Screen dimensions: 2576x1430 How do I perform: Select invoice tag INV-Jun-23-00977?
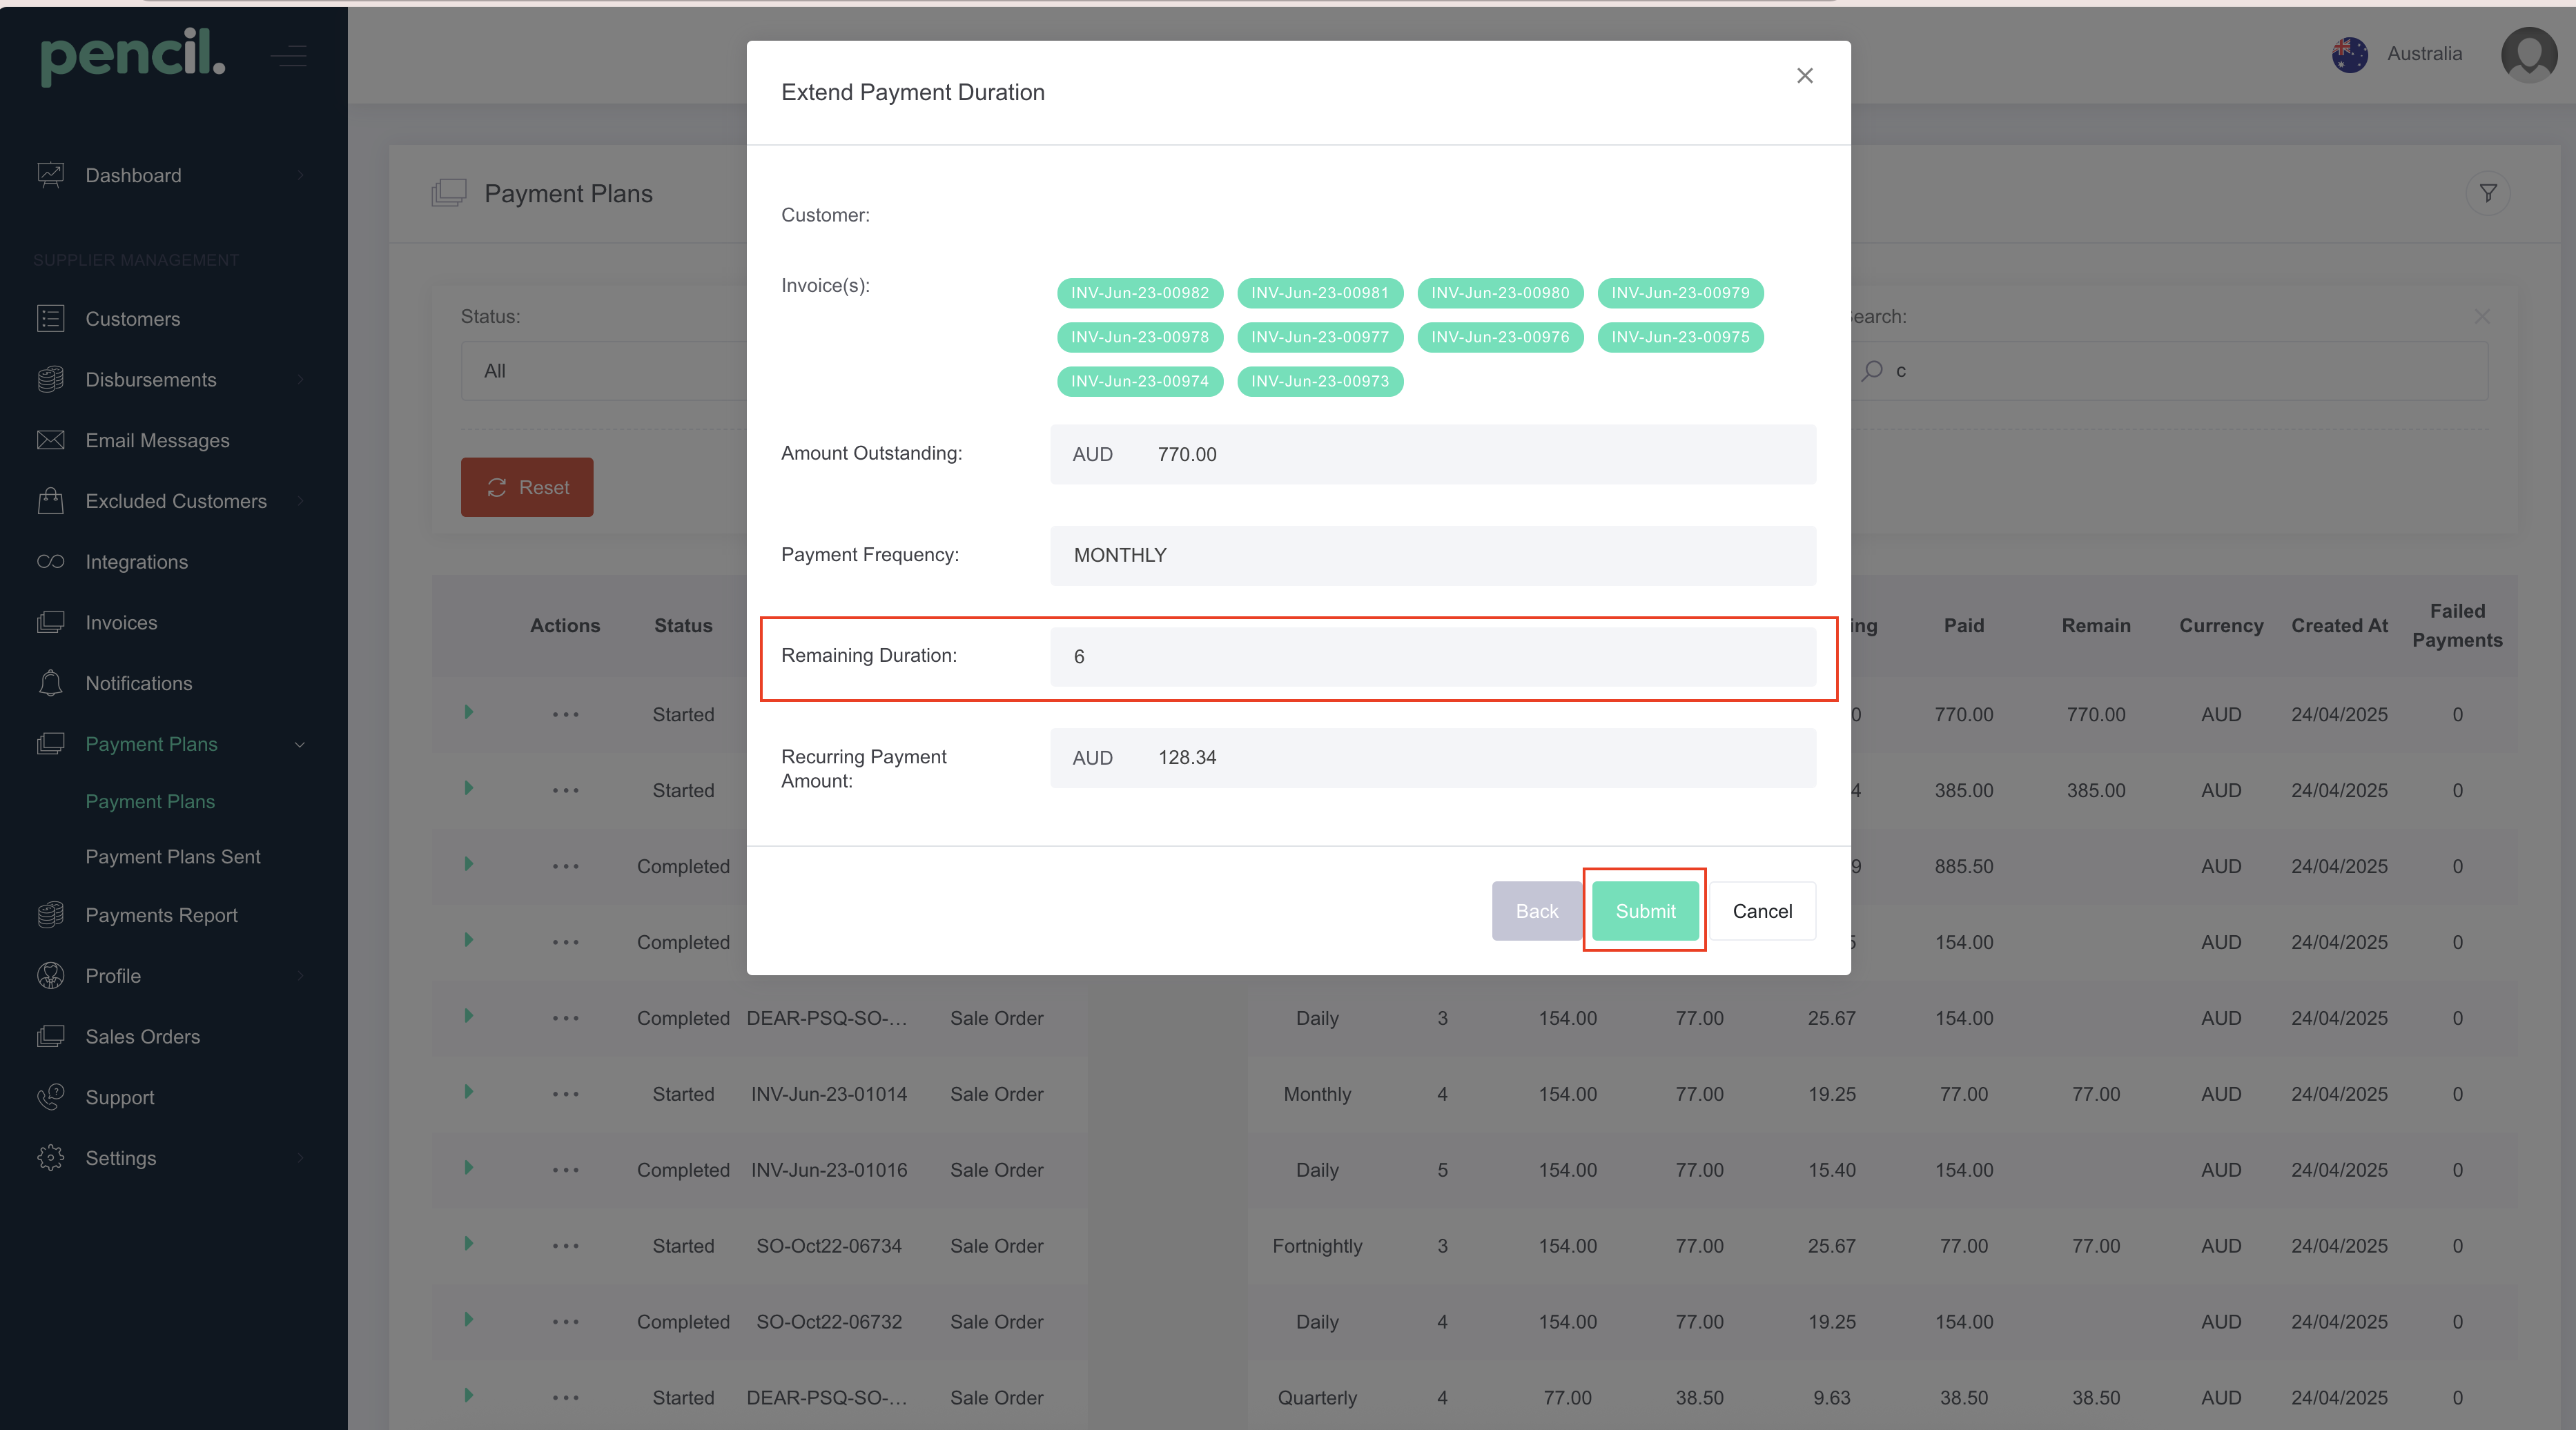pyautogui.click(x=1320, y=337)
